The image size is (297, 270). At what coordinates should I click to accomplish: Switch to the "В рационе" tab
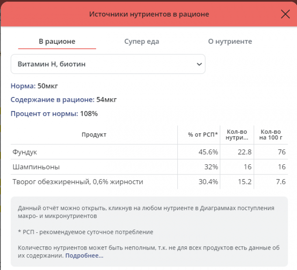click(x=57, y=42)
